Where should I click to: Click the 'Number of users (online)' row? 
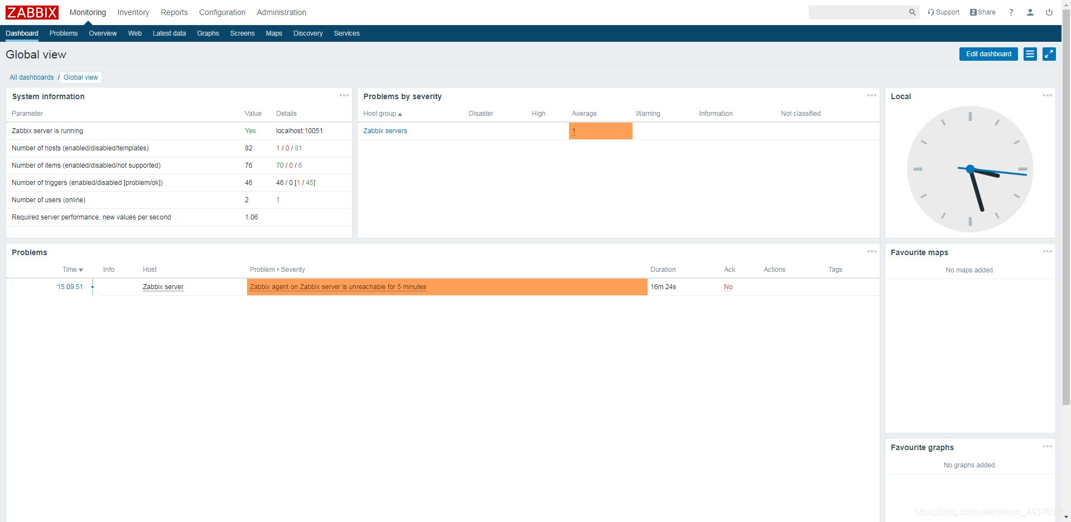coord(179,200)
